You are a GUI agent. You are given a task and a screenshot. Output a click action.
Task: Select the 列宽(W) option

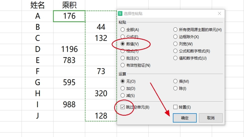tap(175, 44)
